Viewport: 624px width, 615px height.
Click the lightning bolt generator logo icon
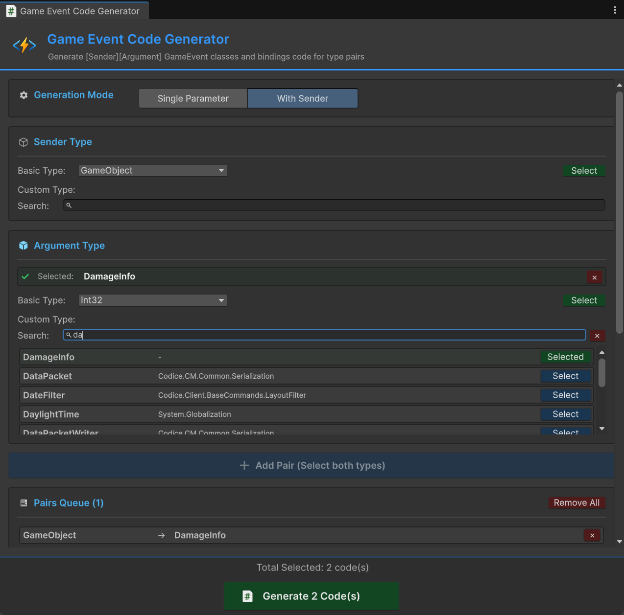(x=24, y=45)
